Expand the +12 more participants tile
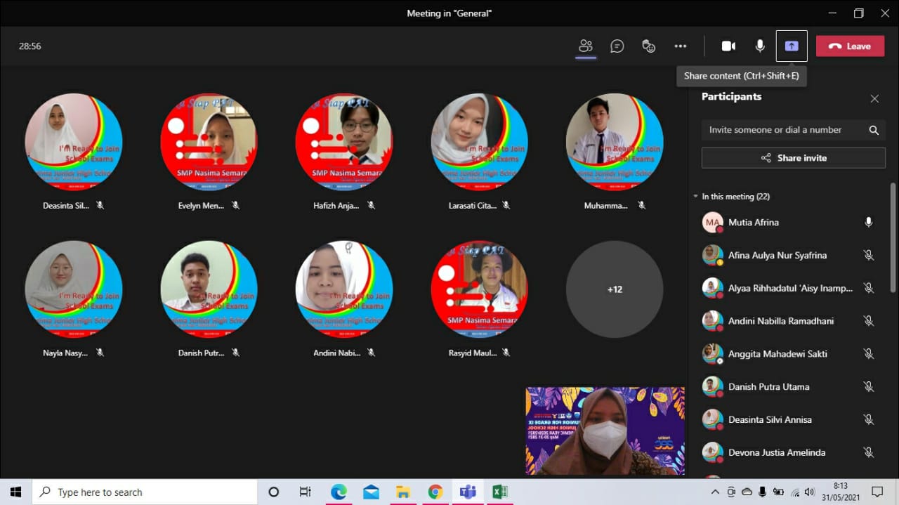Image resolution: width=899 pixels, height=505 pixels. 615,289
